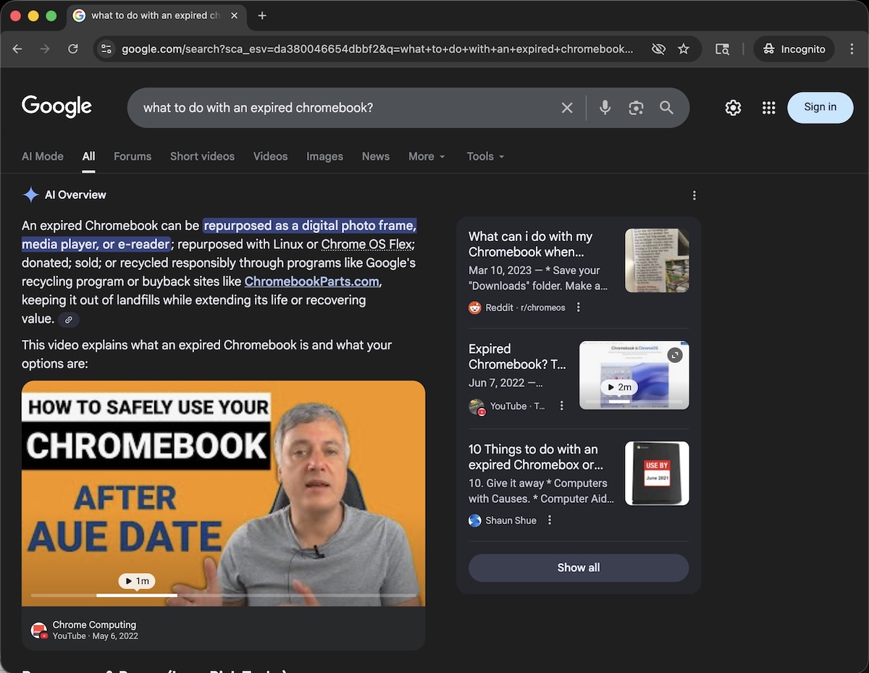
Task: Expand the Tools dropdown
Action: pos(484,156)
